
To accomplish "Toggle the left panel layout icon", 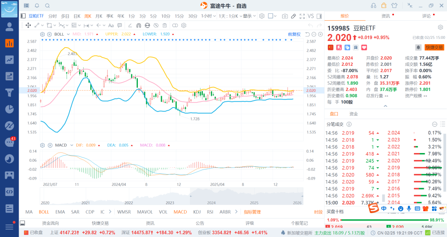I will (23, 16).
